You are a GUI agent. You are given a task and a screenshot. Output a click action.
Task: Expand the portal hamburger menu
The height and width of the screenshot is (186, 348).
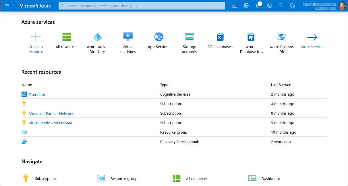pos(7,6)
